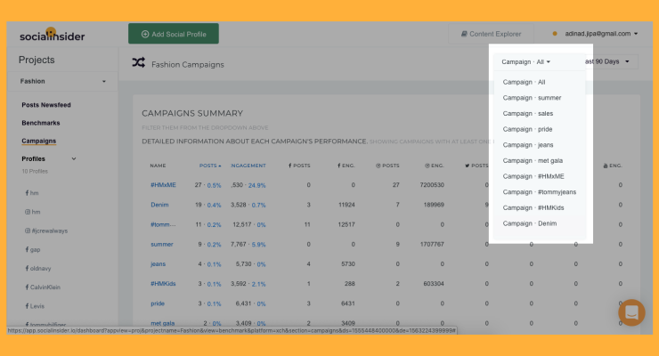This screenshot has width=659, height=356.
Task: Open the chat support bubble
Action: pos(631,312)
